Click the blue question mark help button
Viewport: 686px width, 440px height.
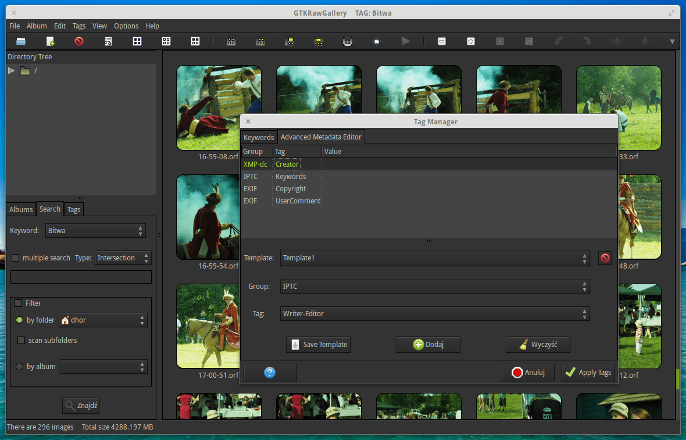[x=270, y=373]
